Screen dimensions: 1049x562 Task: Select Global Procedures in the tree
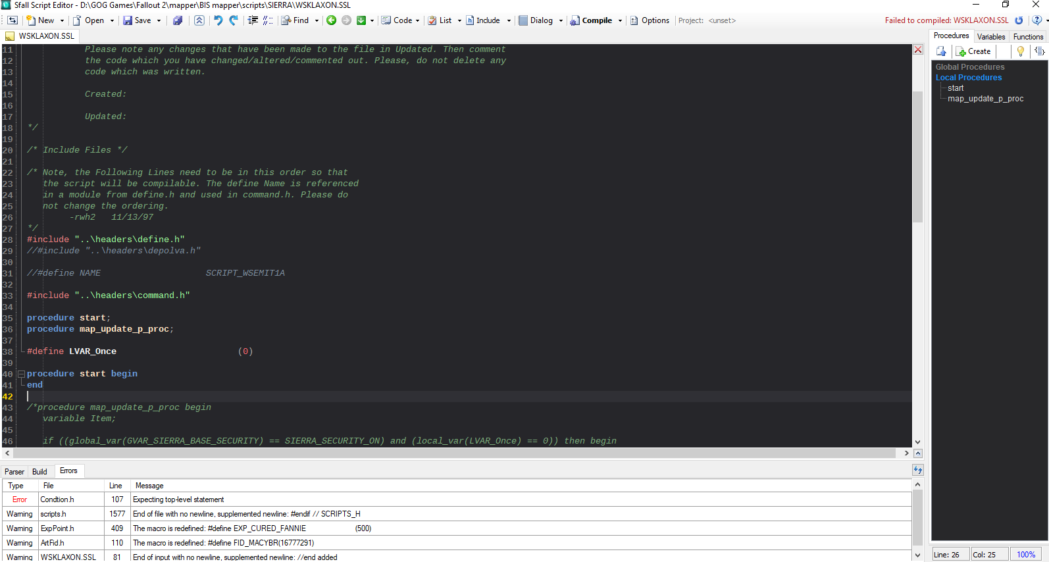970,67
